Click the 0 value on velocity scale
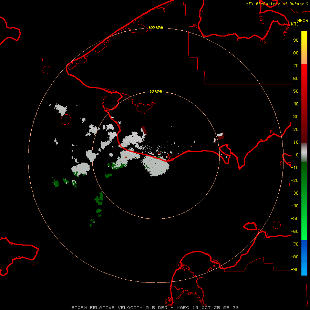310x310 pixels. [x=297, y=155]
